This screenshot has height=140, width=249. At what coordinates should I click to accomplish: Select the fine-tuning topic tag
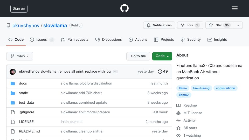201,88
